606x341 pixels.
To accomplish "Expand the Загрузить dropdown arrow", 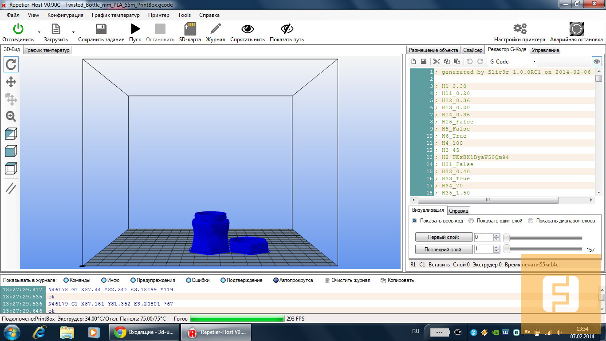I will tap(73, 32).
